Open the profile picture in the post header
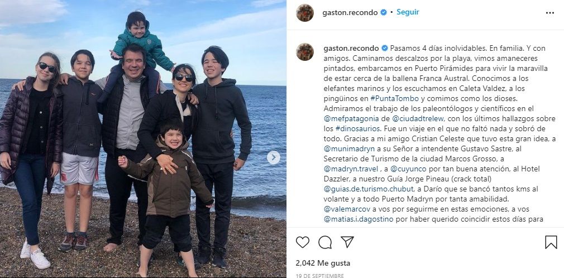Image resolution: width=564 pixels, height=278 pixels. pyautogui.click(x=305, y=13)
